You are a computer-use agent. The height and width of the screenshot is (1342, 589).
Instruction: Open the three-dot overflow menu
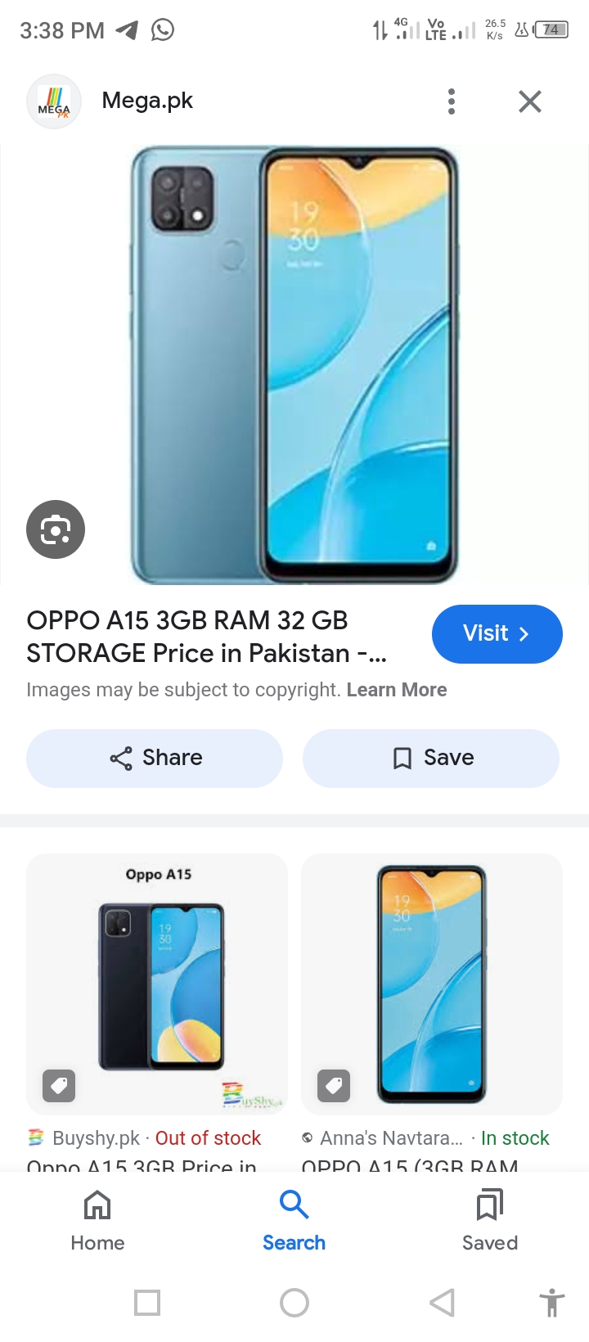[451, 101]
